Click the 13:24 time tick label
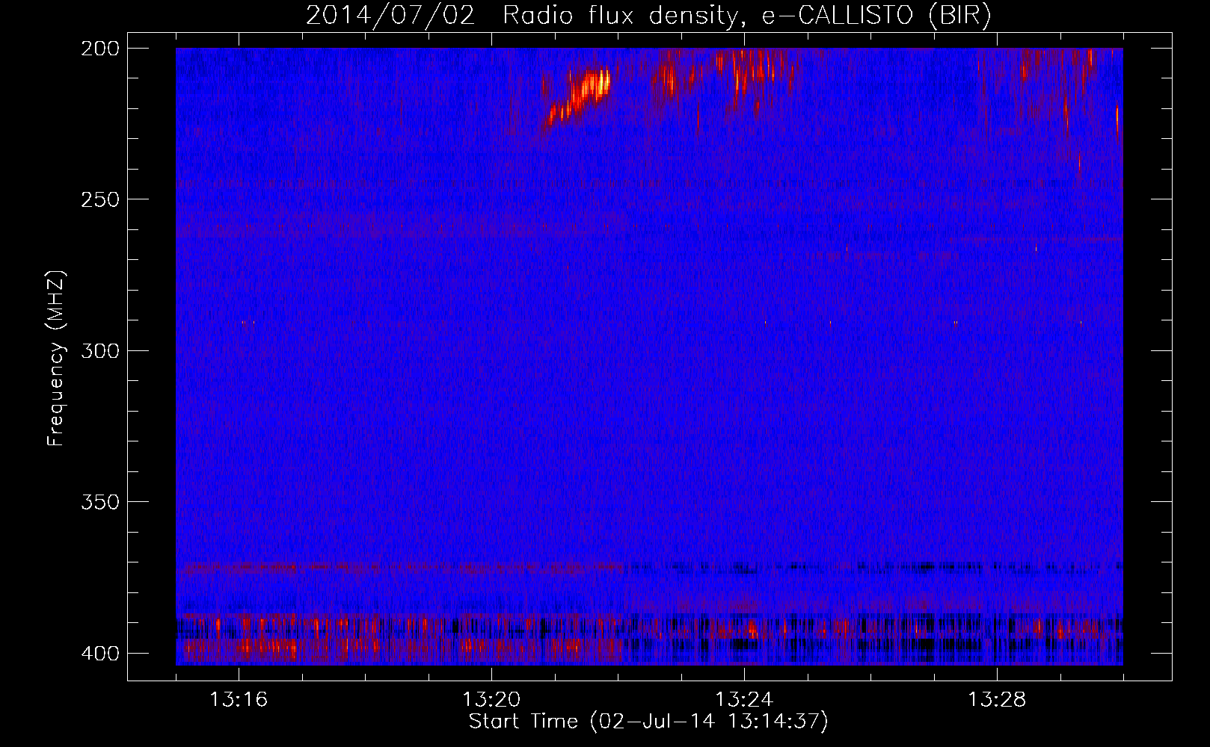1210x747 pixels. (744, 700)
